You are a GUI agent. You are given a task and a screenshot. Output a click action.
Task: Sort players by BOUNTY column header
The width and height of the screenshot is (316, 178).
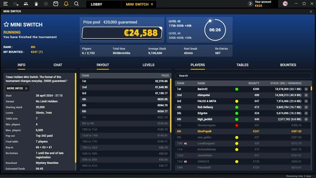(x=254, y=83)
